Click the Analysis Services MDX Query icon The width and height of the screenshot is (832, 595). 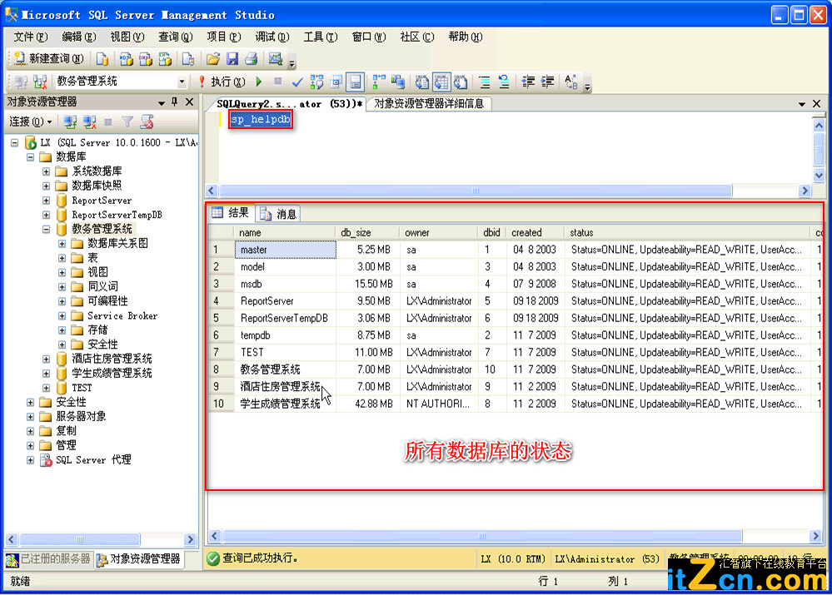[x=126, y=58]
